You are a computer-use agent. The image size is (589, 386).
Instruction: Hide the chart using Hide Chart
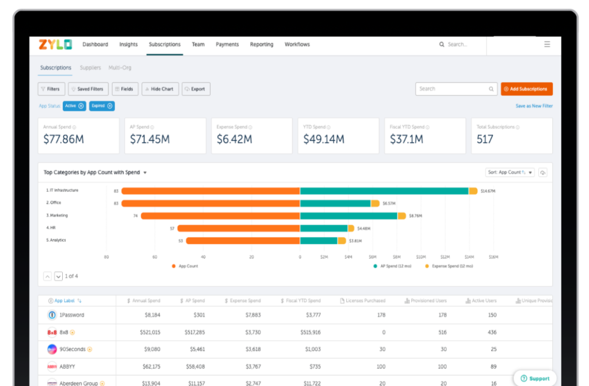(160, 88)
